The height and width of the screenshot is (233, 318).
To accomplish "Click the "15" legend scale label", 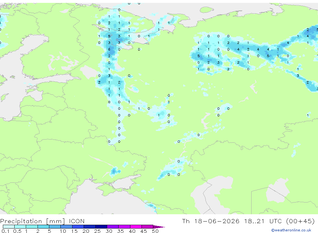I will [74, 231].
